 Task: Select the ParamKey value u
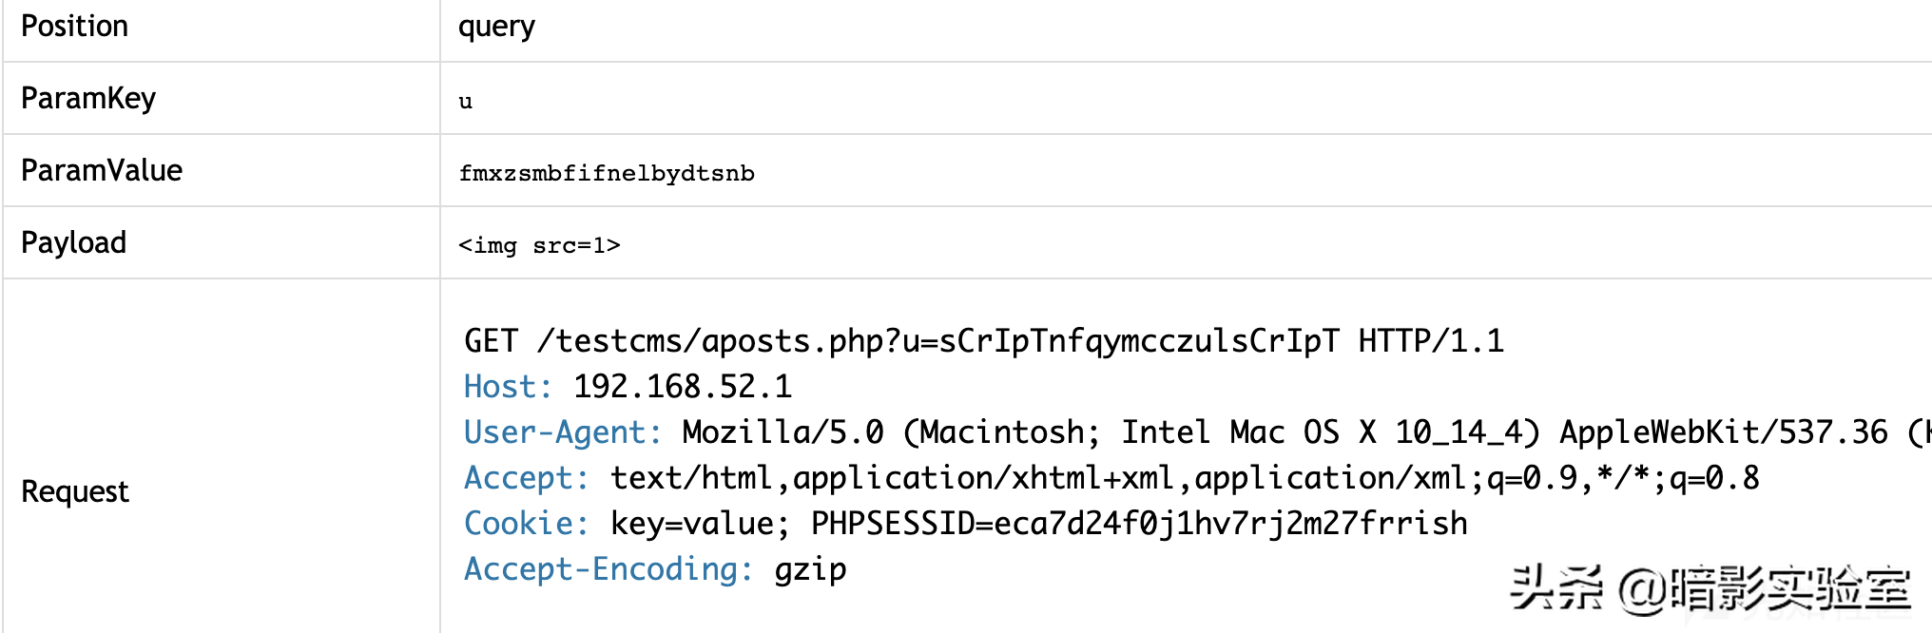(465, 102)
